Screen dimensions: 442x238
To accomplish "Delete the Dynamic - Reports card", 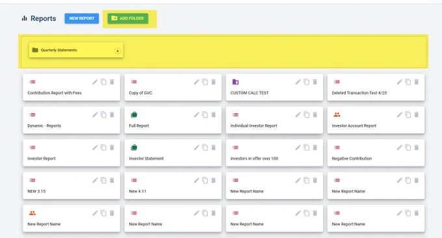I will (112, 114).
